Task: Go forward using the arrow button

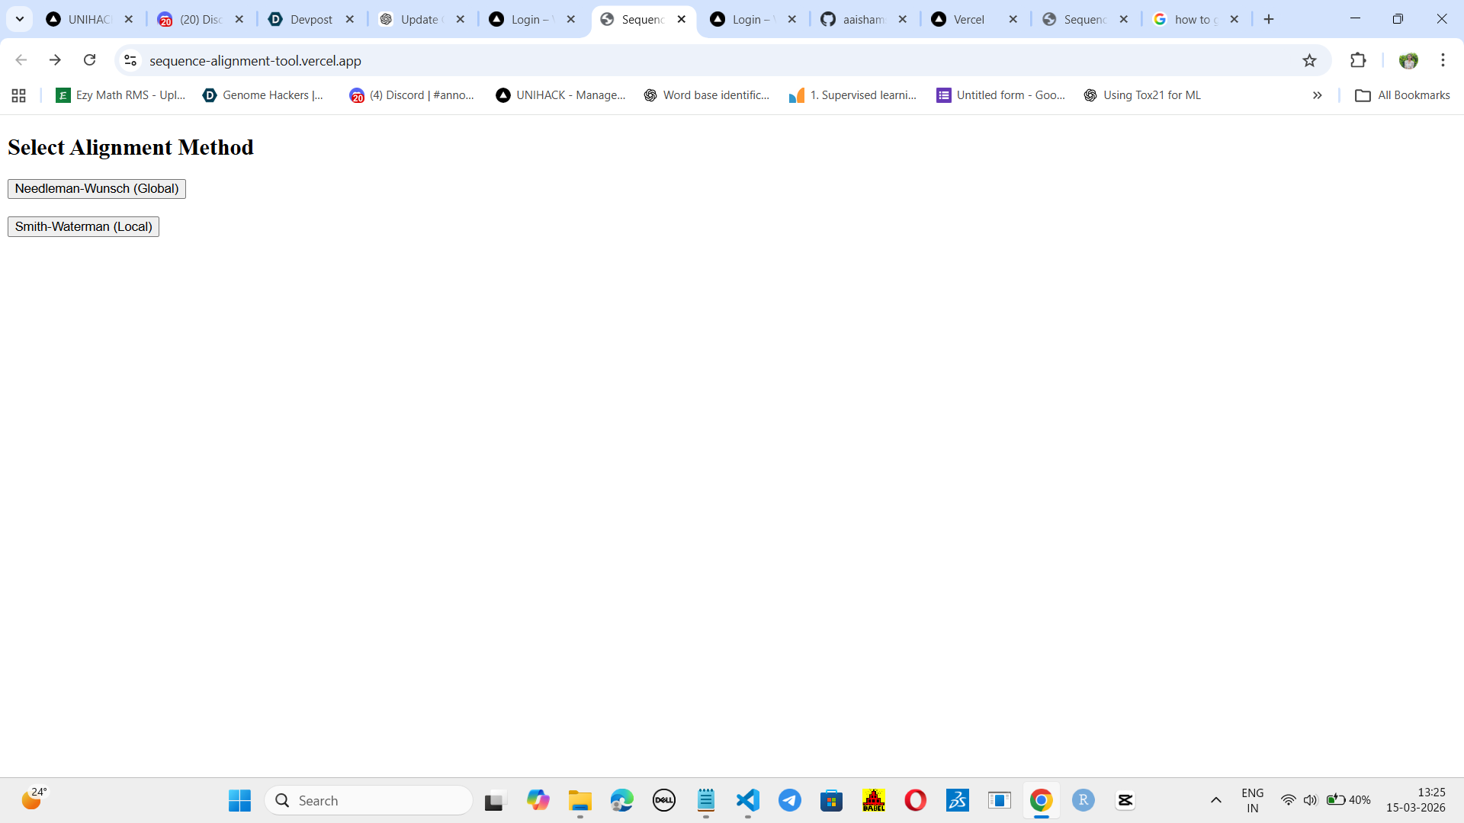Action: coord(55,60)
